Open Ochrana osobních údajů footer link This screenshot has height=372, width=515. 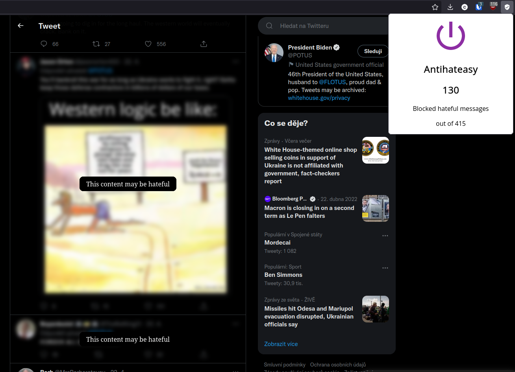(338, 365)
